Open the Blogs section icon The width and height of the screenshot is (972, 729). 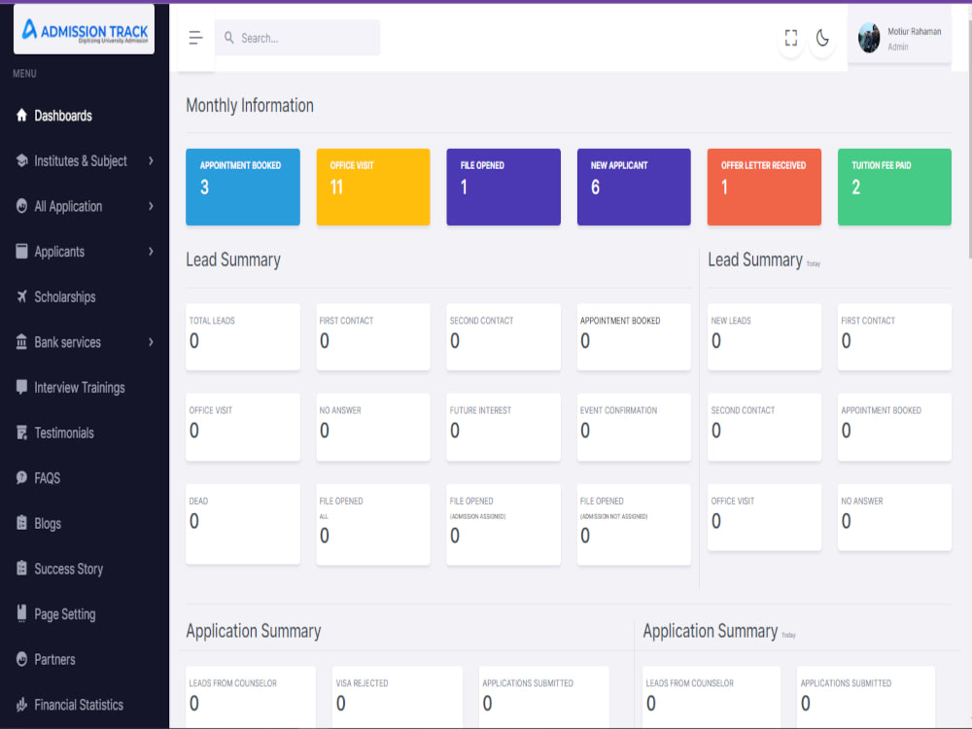20,523
